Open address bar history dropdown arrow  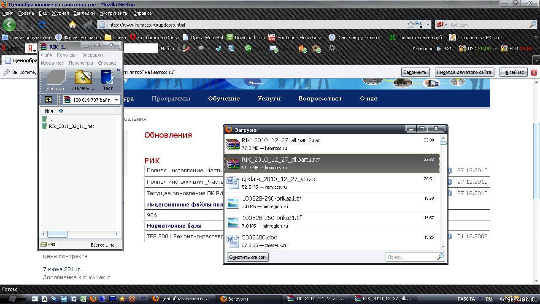(428, 24)
